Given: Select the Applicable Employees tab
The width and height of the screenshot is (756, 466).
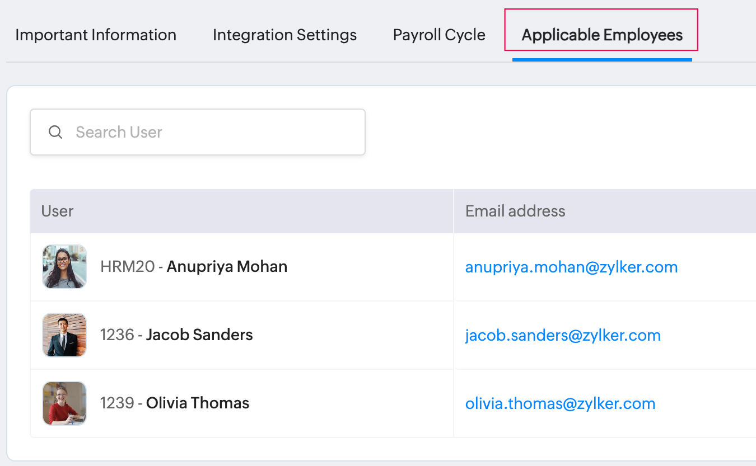Looking at the screenshot, I should point(602,35).
